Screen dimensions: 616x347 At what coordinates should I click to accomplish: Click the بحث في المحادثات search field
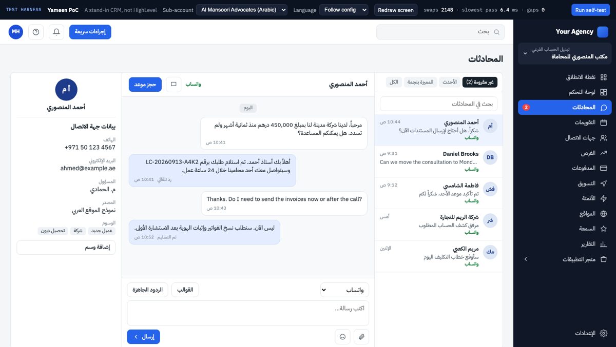click(439, 104)
